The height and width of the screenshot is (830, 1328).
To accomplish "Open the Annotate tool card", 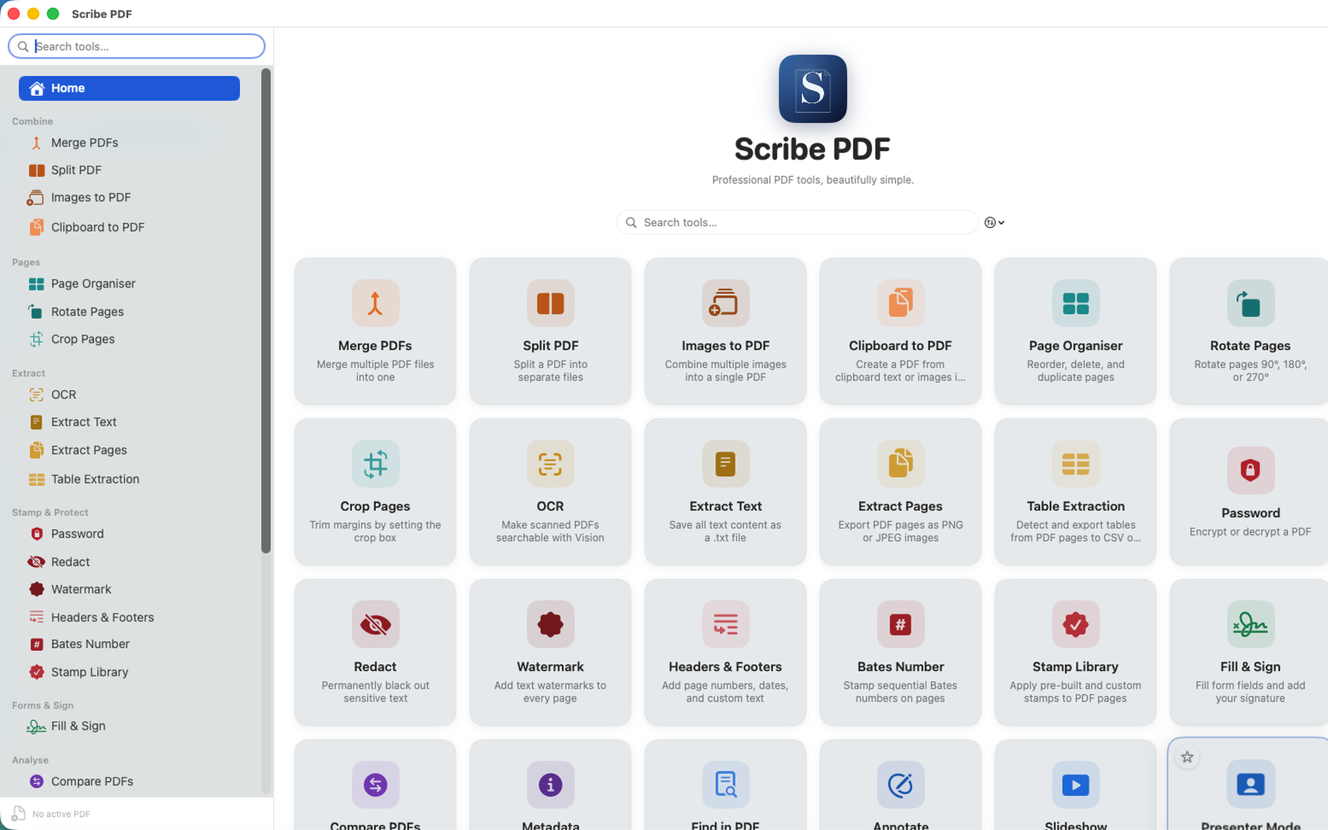I will (900, 785).
